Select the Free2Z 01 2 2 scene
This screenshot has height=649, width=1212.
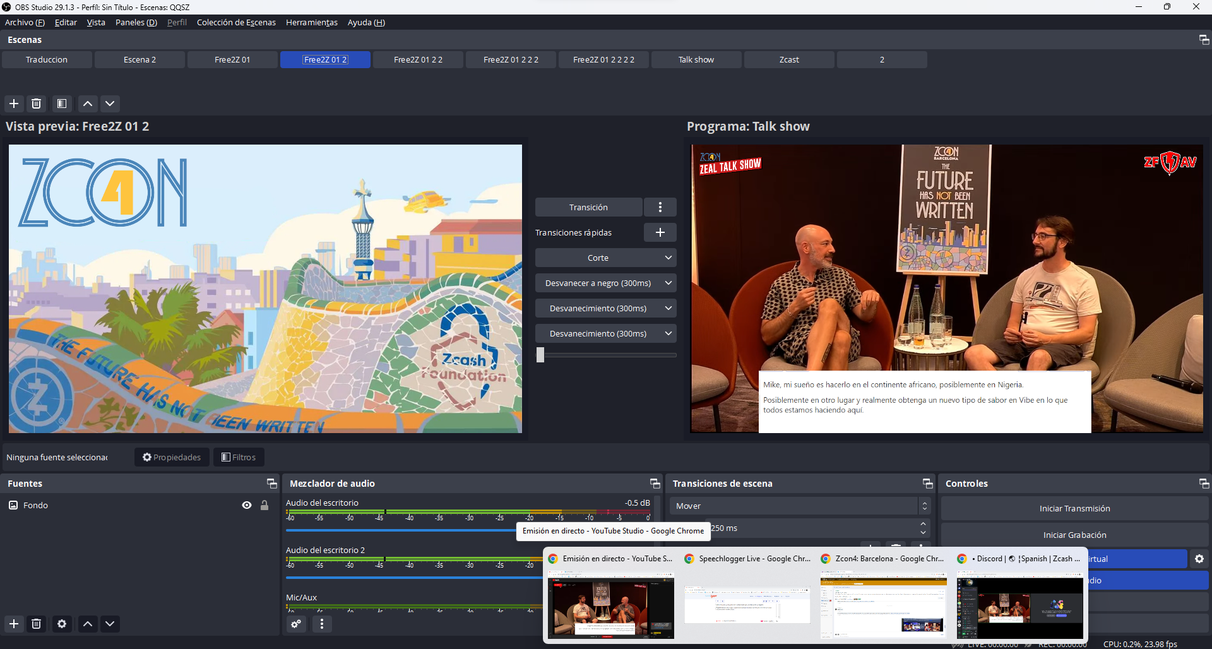tap(418, 60)
